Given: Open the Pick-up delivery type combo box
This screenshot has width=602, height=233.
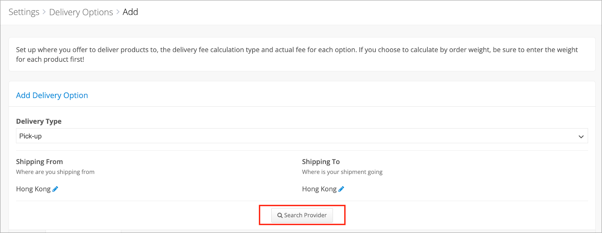Looking at the screenshot, I should click(302, 136).
